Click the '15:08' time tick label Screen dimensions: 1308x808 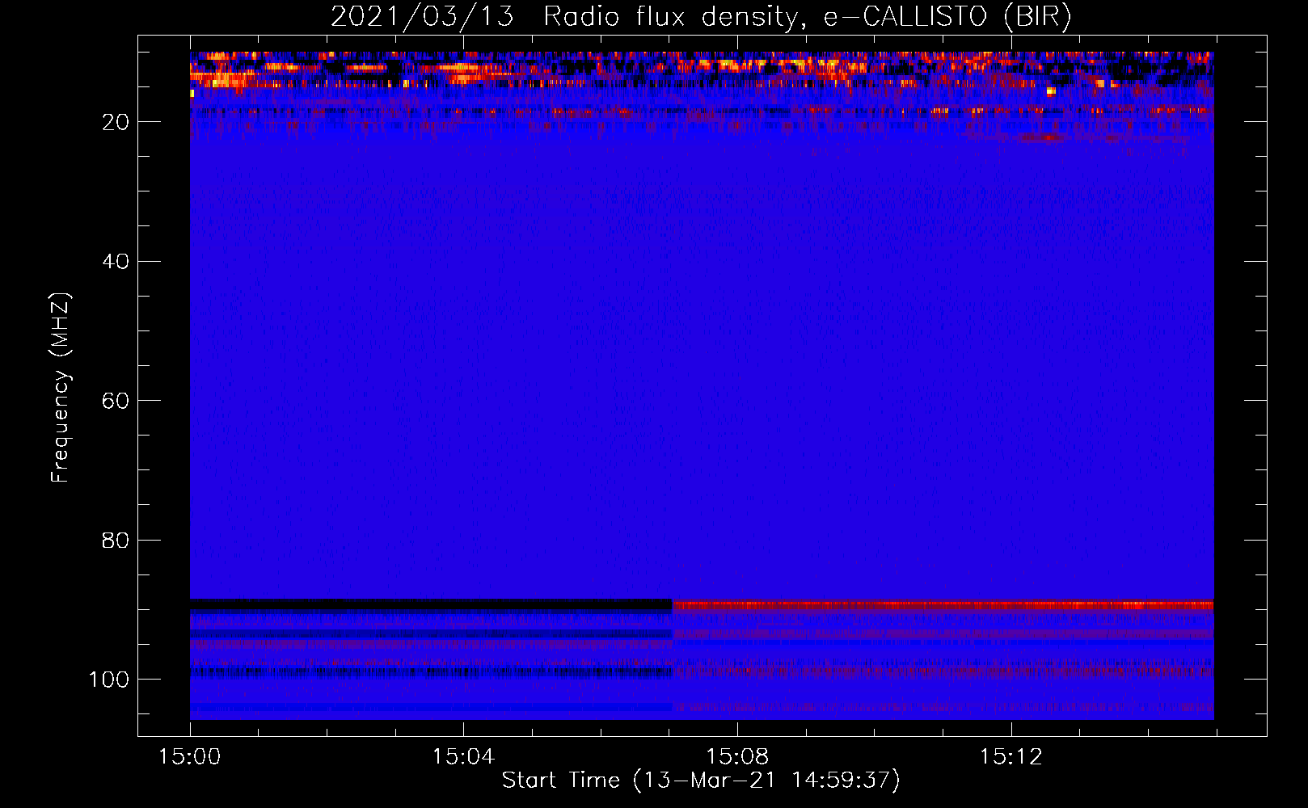tap(737, 757)
